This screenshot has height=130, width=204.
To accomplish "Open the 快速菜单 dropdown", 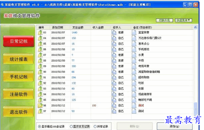I will [184, 20].
